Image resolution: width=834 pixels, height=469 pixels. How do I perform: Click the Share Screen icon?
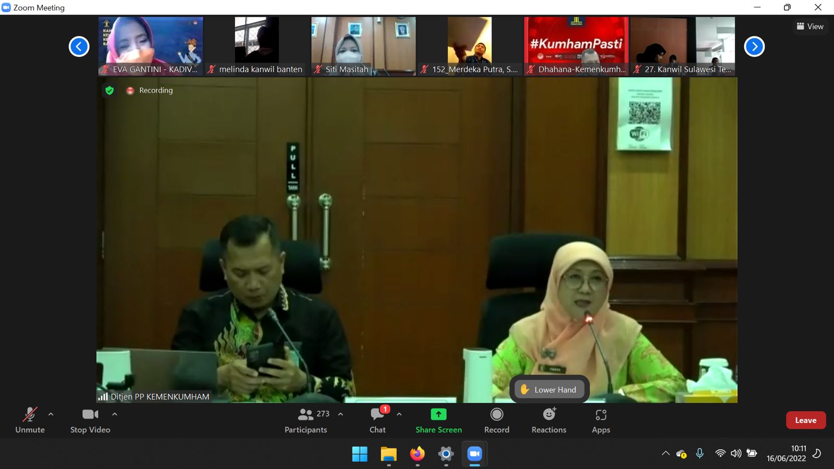click(438, 415)
